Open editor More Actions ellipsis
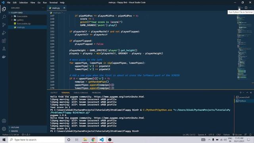Image resolution: width=254 pixels, height=143 pixels. [250, 8]
